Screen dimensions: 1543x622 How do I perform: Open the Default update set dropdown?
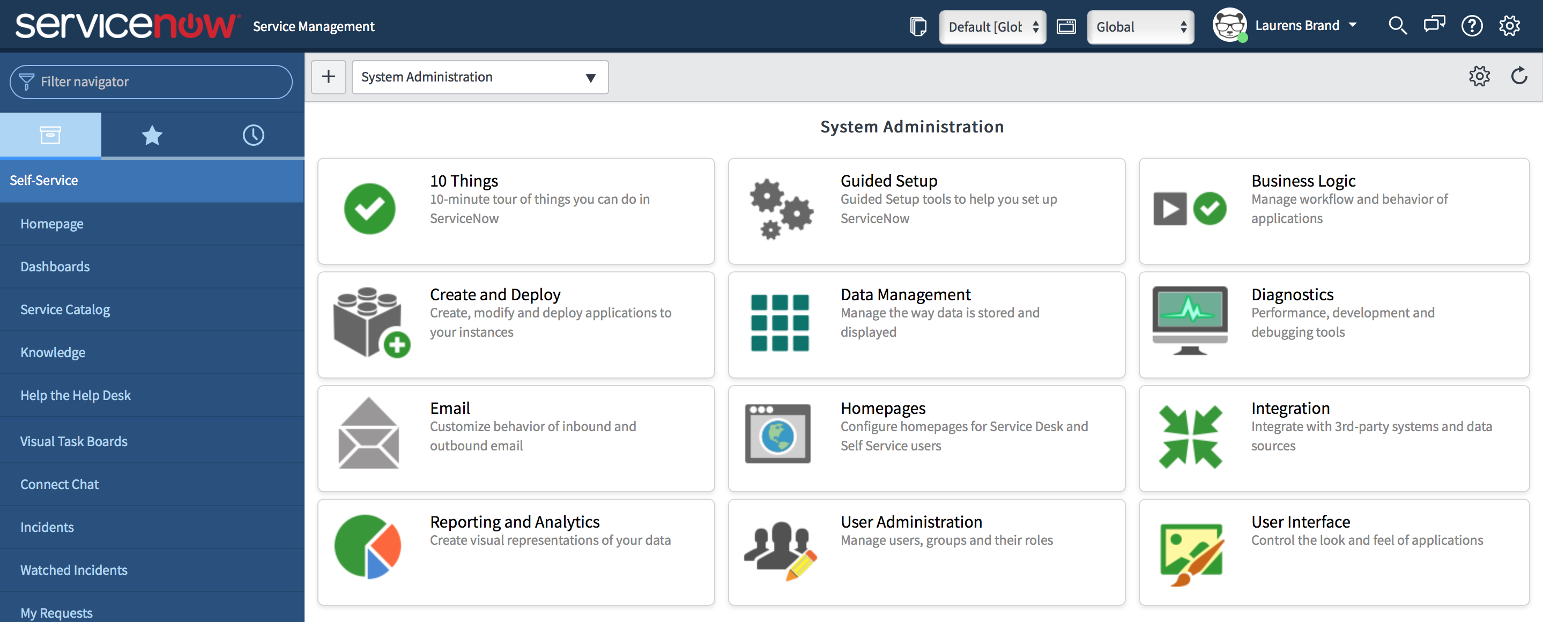[x=992, y=27]
